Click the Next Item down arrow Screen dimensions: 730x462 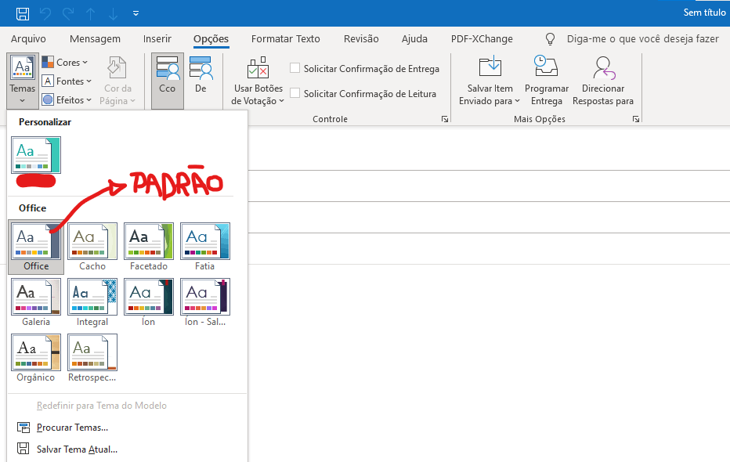coord(113,13)
